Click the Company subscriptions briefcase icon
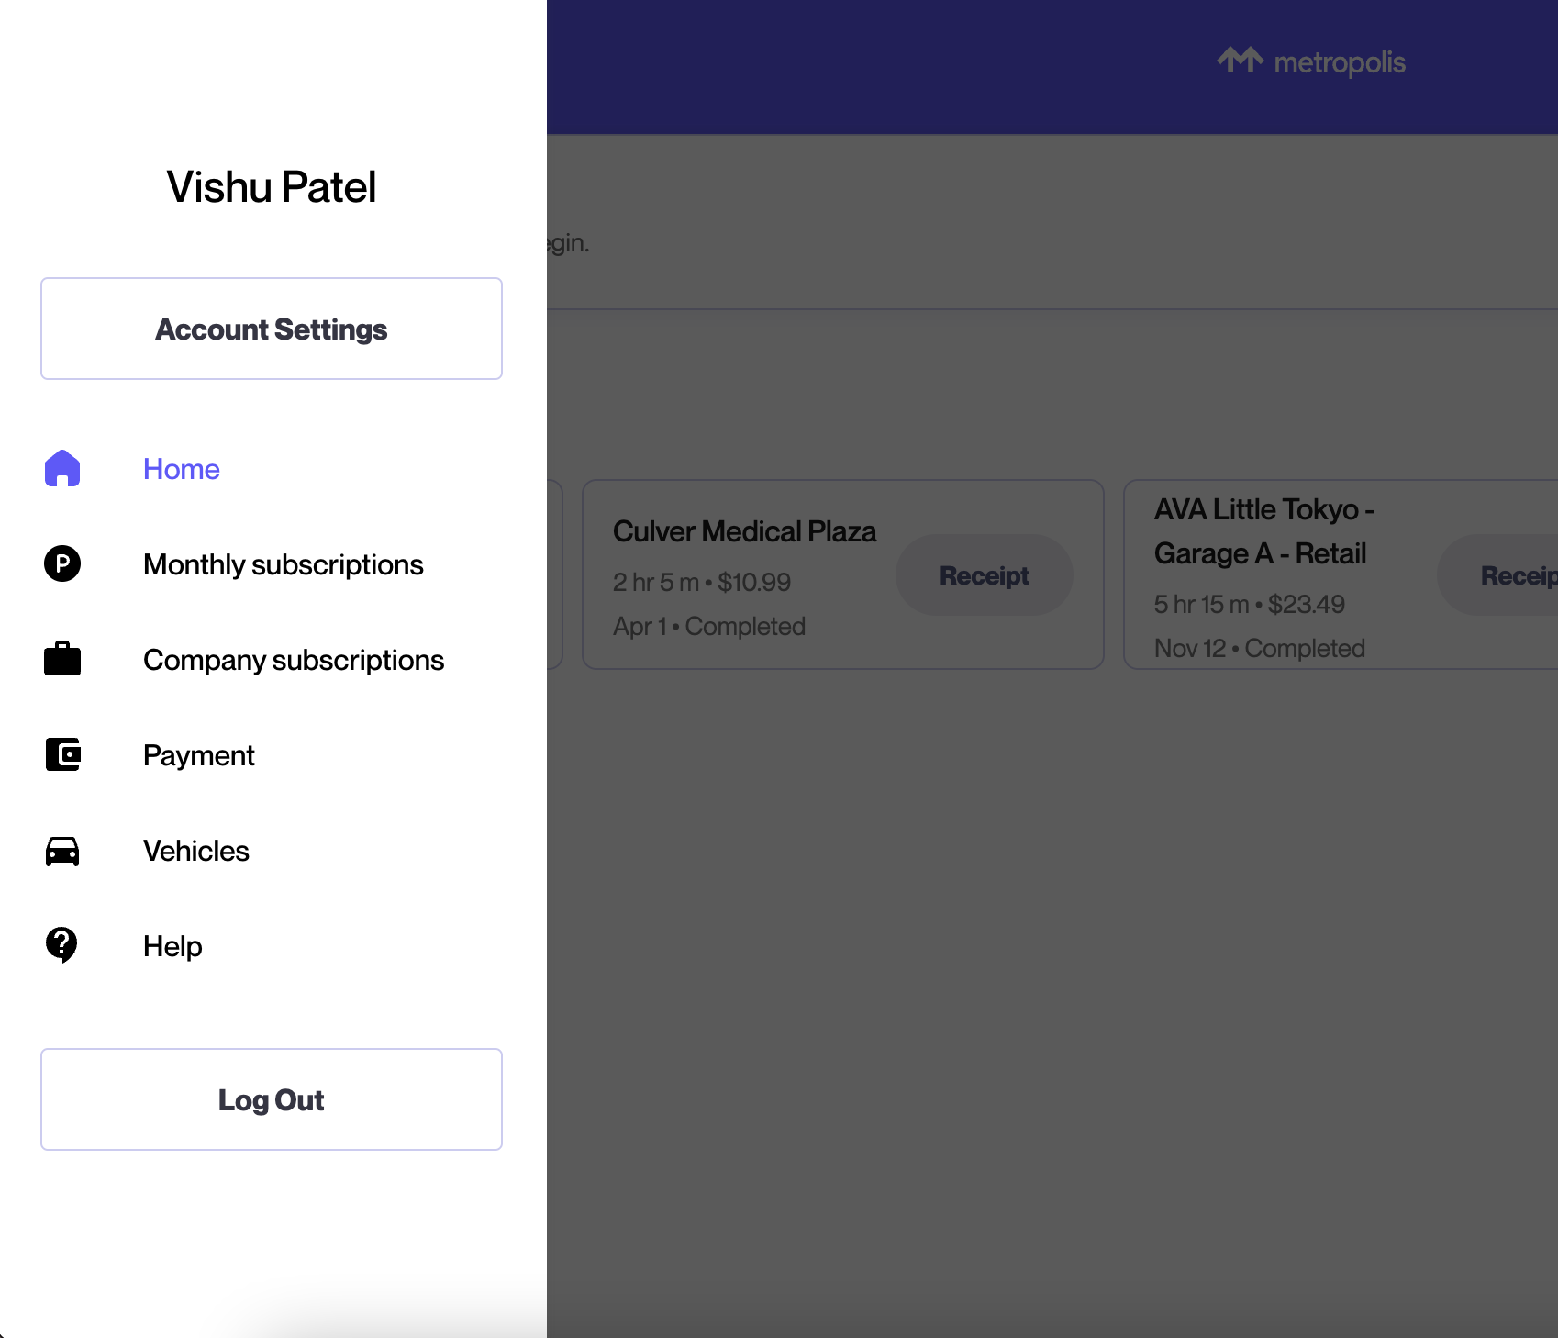 (62, 658)
